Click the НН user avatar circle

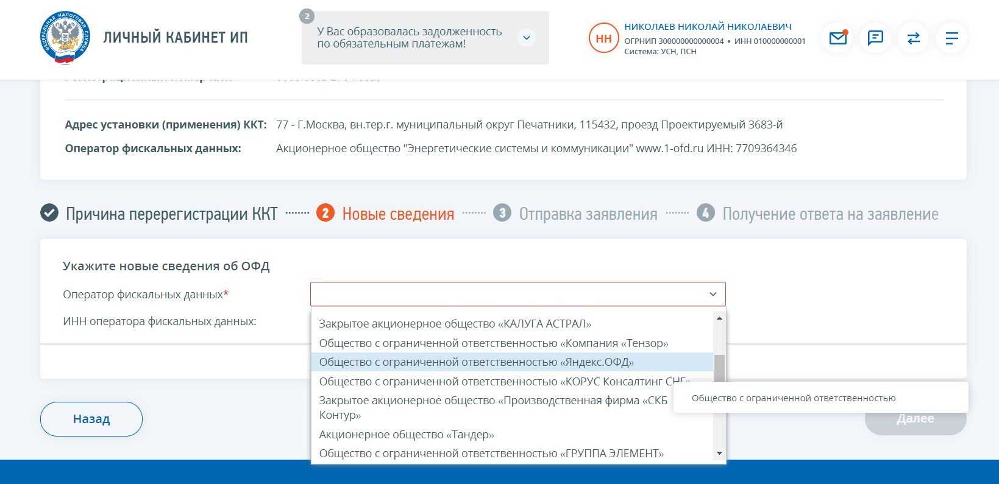coord(603,38)
